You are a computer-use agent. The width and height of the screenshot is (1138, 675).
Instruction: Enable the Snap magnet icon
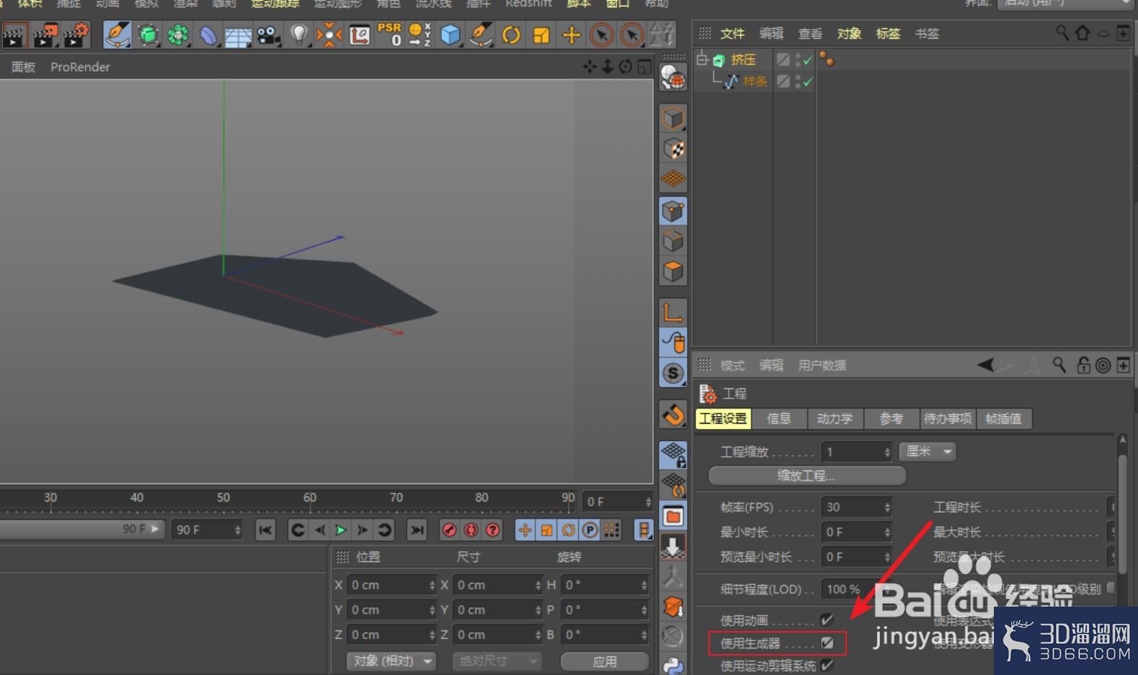click(673, 414)
